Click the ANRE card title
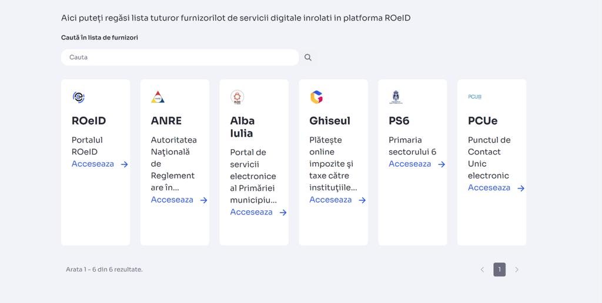602x303 pixels. pos(166,121)
